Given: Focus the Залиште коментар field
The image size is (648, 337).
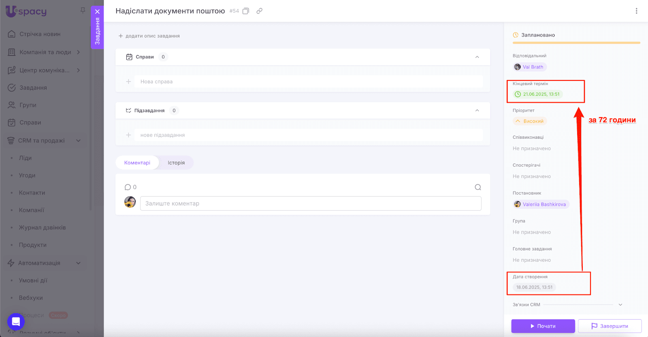Looking at the screenshot, I should (311, 203).
